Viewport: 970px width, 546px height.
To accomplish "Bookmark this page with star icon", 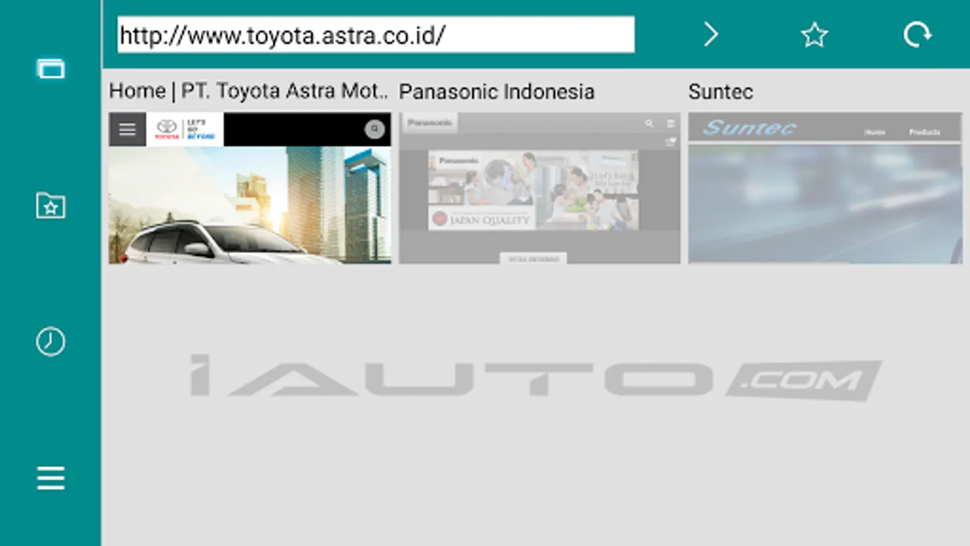I will 814,35.
